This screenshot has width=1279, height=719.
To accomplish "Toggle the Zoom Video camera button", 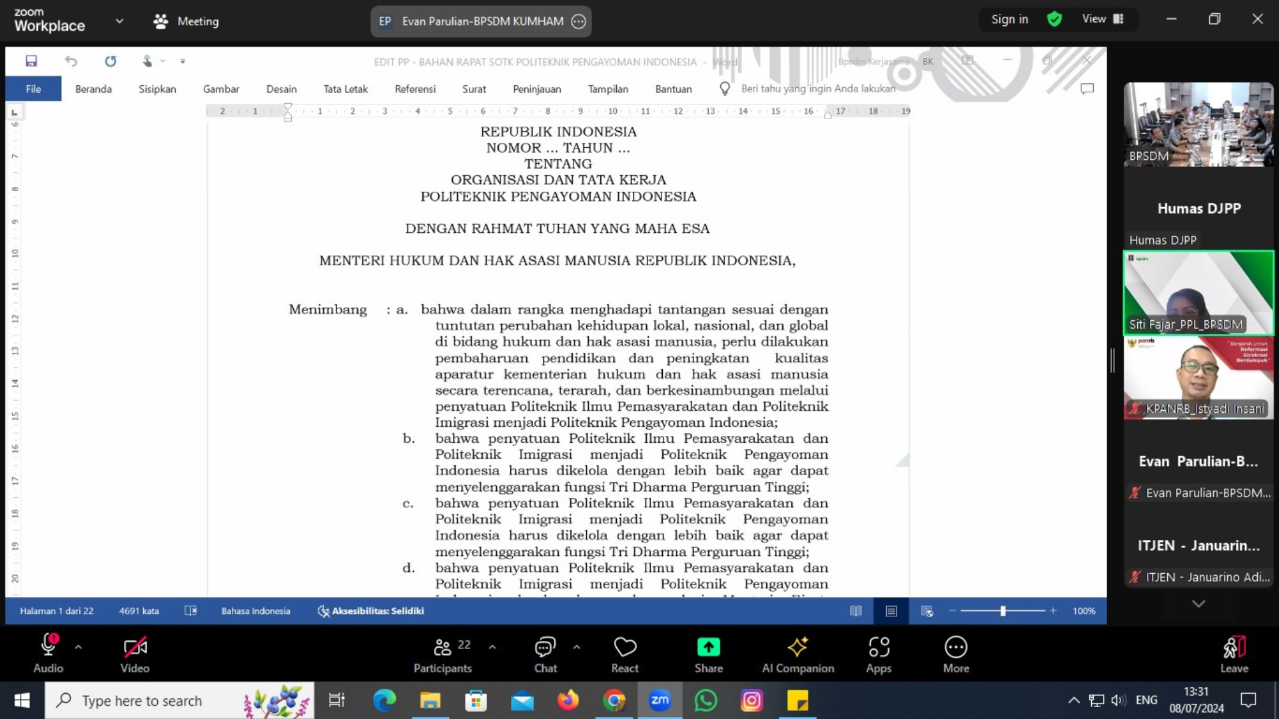I will tap(135, 653).
